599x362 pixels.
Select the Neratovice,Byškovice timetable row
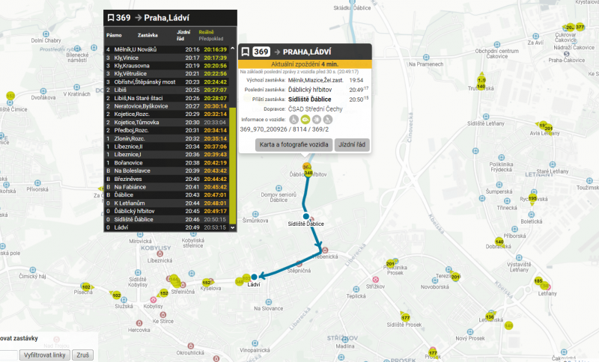tap(166, 106)
